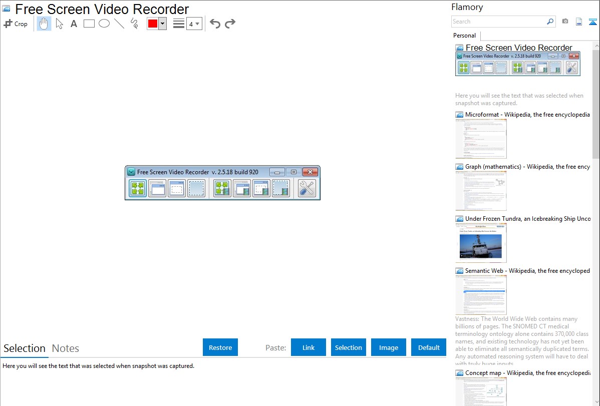
Task: Open Microformat Wikipedia snapshot thumbnail
Action: pos(481,139)
